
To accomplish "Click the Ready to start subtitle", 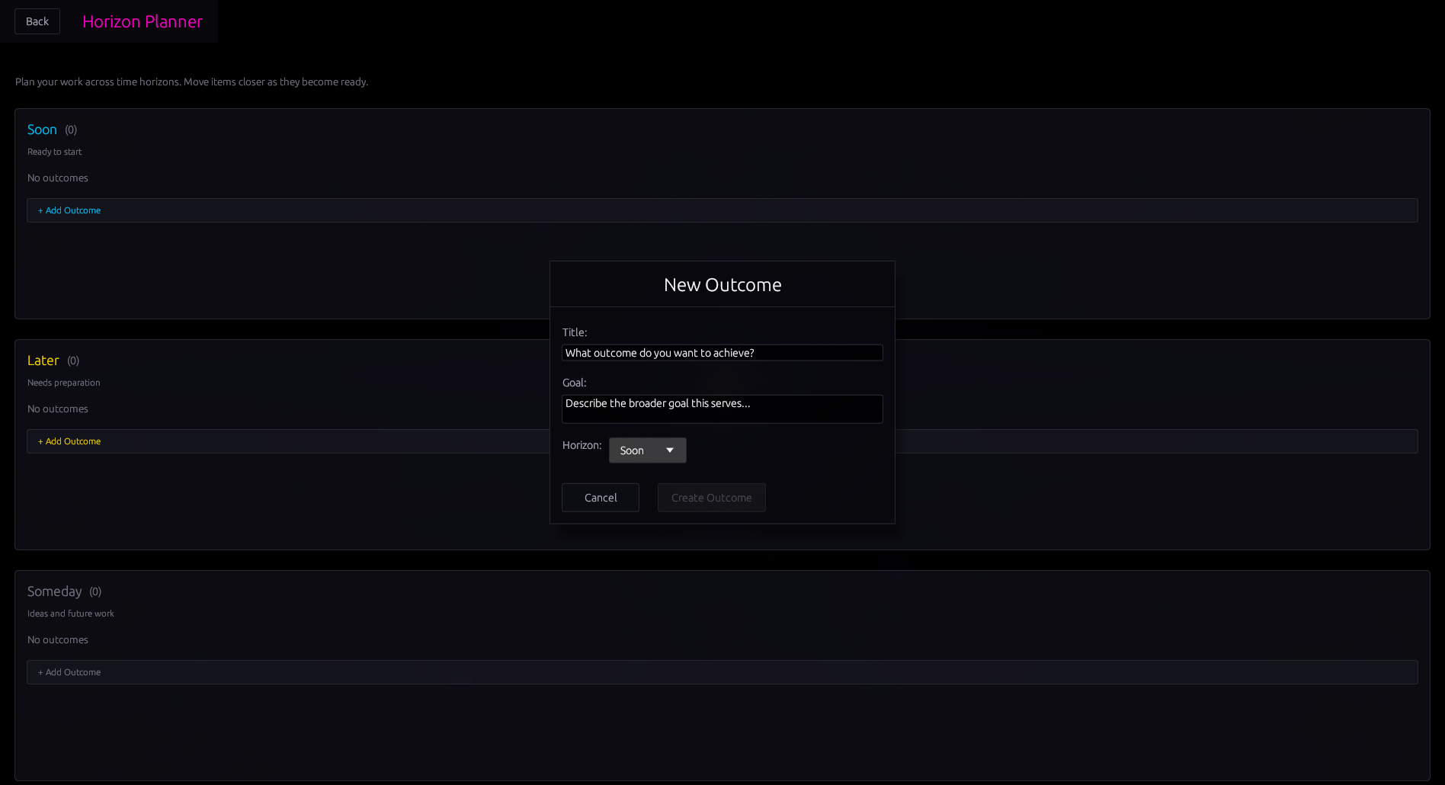I will pos(54,152).
